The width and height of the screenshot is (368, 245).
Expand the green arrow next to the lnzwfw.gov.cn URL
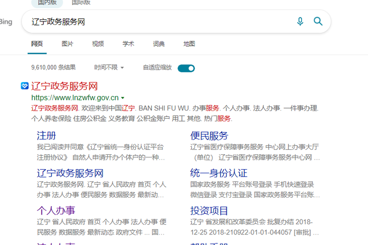tap(123, 98)
